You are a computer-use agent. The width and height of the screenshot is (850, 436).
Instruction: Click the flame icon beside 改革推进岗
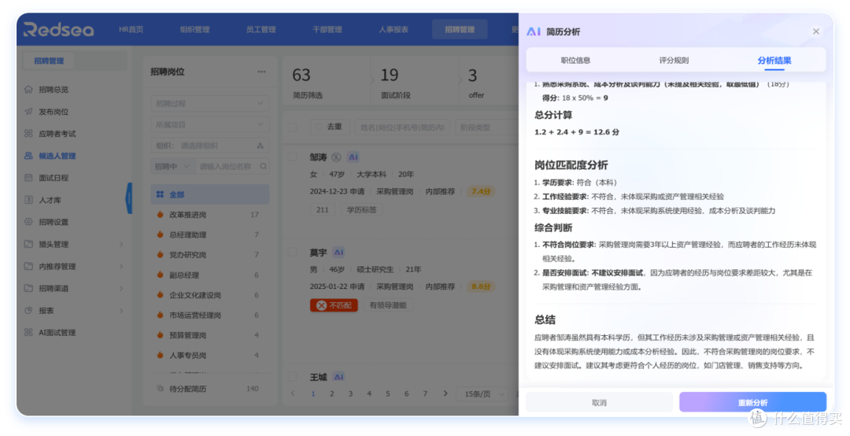(160, 214)
